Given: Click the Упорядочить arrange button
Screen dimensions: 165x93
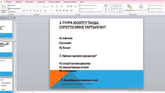Looking at the screenshot, I should pos(129,8).
